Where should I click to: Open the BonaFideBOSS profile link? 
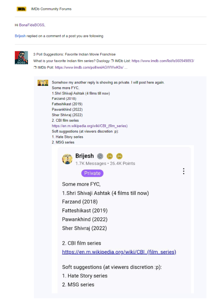[x=32, y=25]
